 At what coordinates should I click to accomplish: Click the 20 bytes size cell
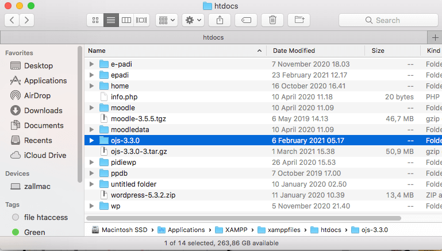[x=399, y=97]
